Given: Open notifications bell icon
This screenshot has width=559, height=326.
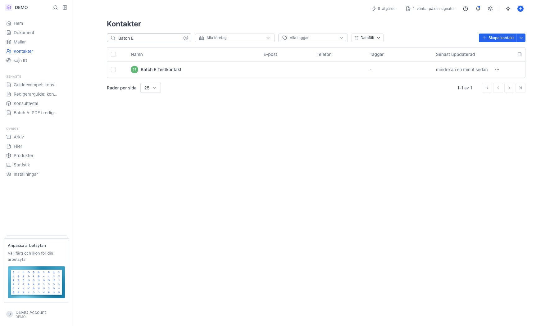Looking at the screenshot, I should coord(478,9).
